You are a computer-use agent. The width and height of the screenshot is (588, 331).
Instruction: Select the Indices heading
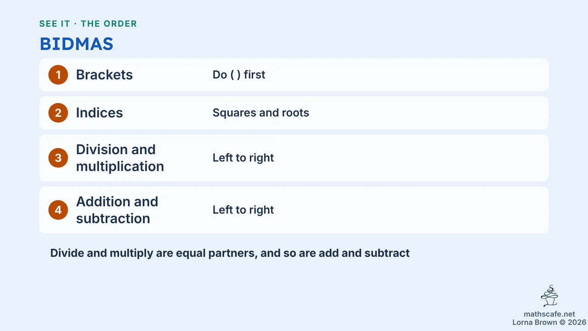pyautogui.click(x=99, y=113)
